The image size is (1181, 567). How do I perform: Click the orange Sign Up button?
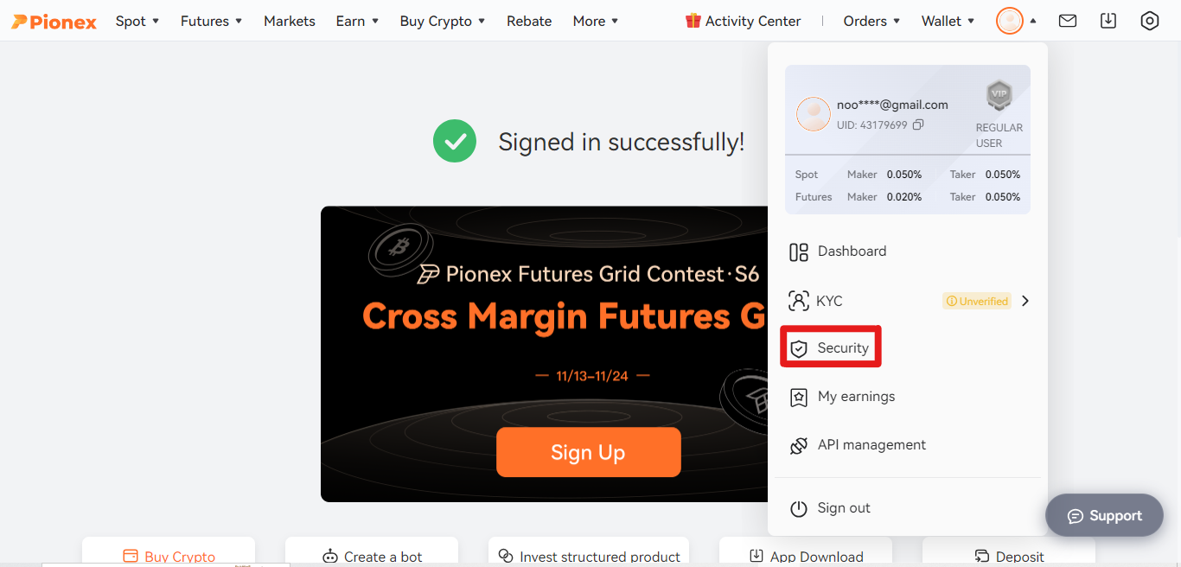[x=589, y=452]
